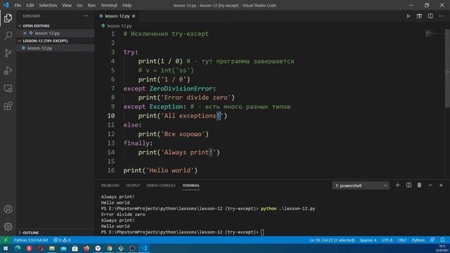Open the Accounts menu icon
The image size is (450, 253).
click(x=8, y=209)
